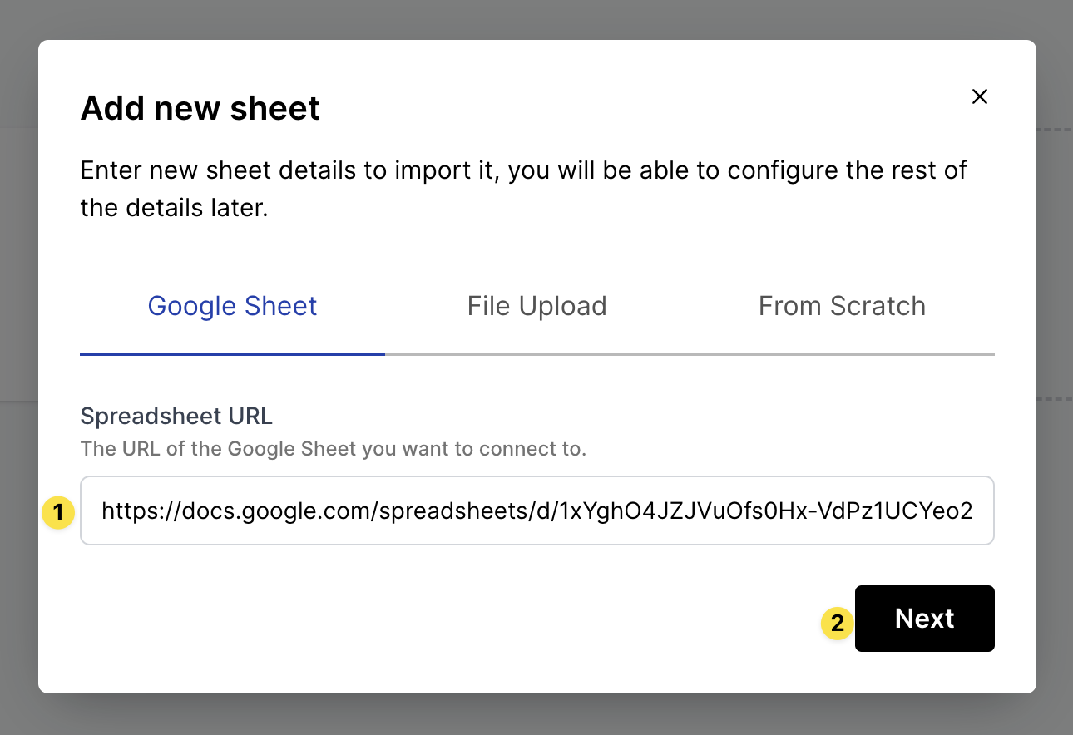The width and height of the screenshot is (1073, 735).
Task: Focus the Spreadsheet URL input field
Action: point(536,511)
